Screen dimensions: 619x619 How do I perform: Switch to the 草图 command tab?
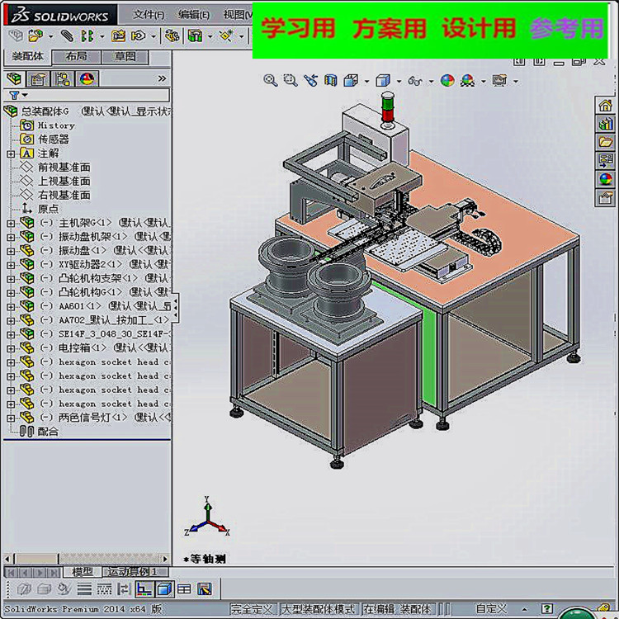click(x=125, y=56)
